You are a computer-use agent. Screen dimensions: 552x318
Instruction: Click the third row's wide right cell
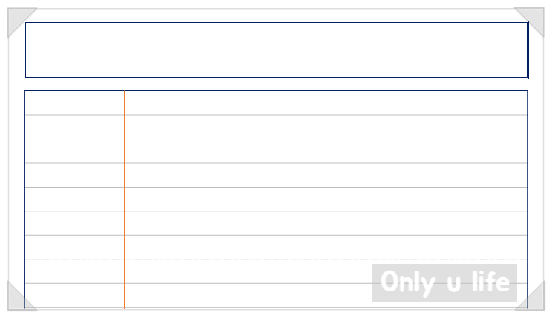pyautogui.click(x=326, y=151)
